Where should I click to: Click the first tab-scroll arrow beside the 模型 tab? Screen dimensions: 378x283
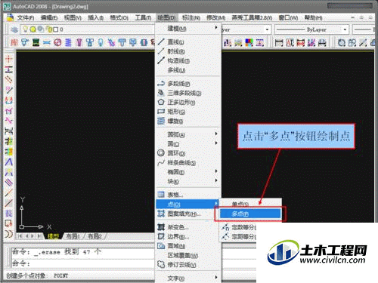tap(20, 236)
